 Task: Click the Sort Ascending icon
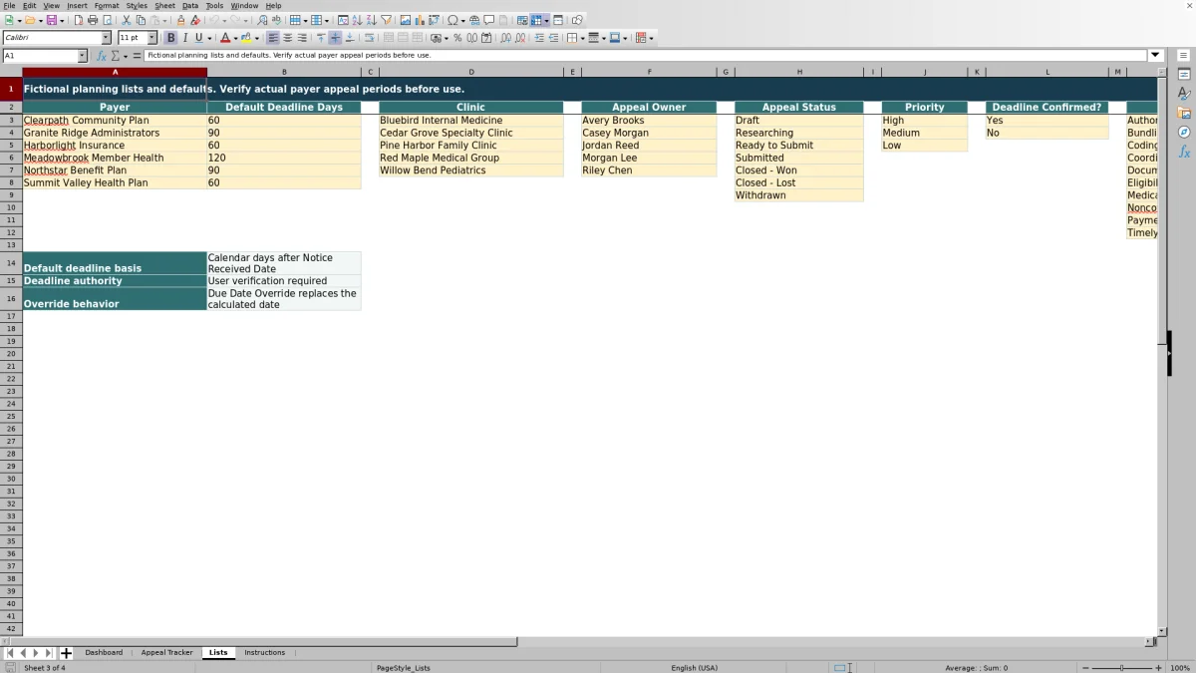[357, 20]
